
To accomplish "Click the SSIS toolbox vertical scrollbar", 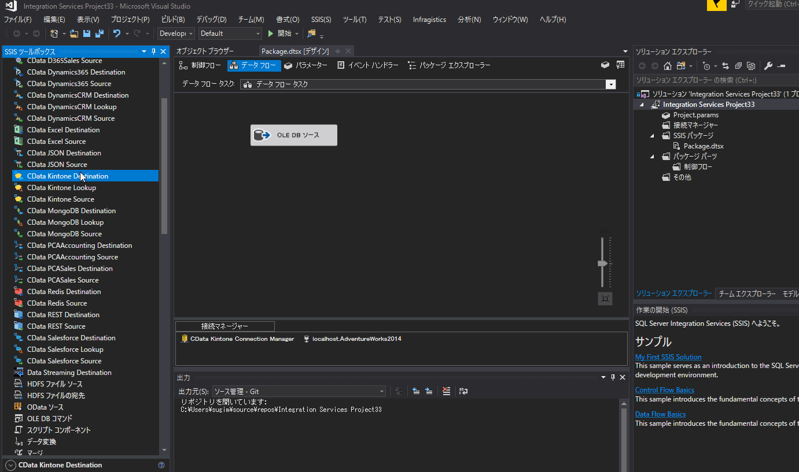I will 164,166.
